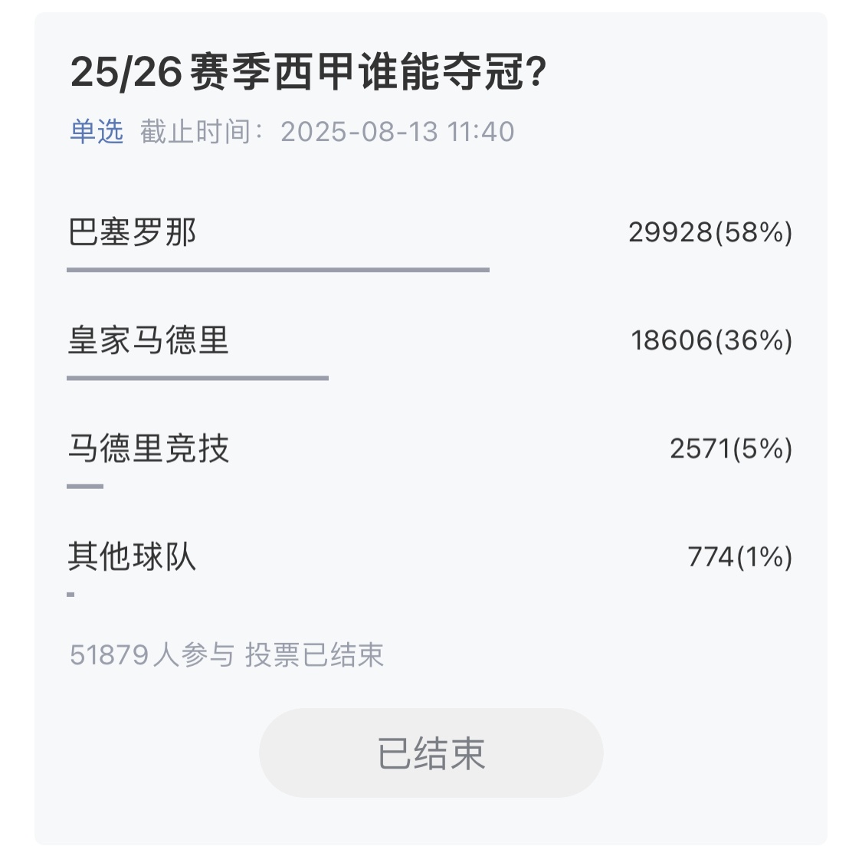Viewport: 862px width, 856px height.
Task: Pick the 马德里竞技 poll option
Action: 149,448
